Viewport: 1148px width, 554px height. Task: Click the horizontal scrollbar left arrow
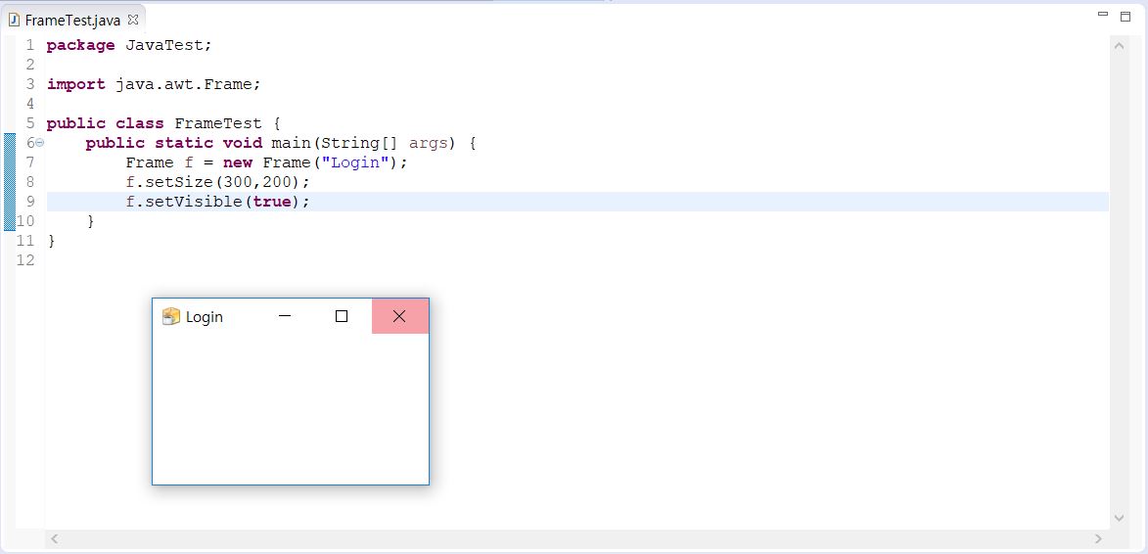point(54,539)
